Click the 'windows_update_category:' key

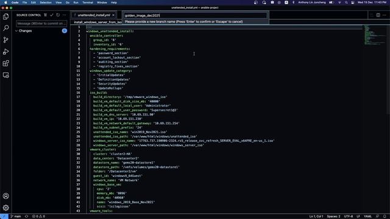click(x=111, y=71)
